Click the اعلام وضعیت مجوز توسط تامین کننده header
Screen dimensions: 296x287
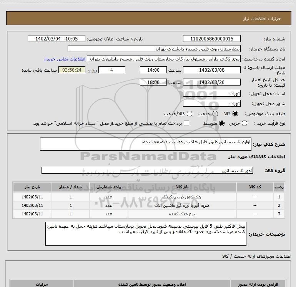(x=152, y=284)
